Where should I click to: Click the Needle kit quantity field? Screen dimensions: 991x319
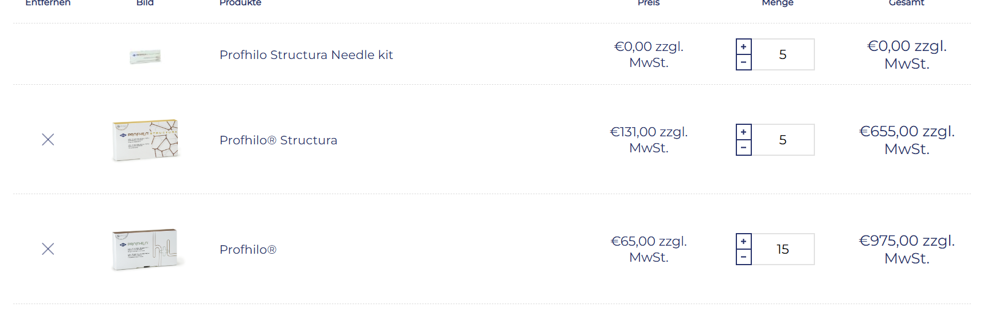point(783,55)
